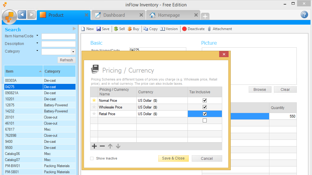Select the Wholesale Price name cell
The width and height of the screenshot is (312, 175).
click(117, 107)
